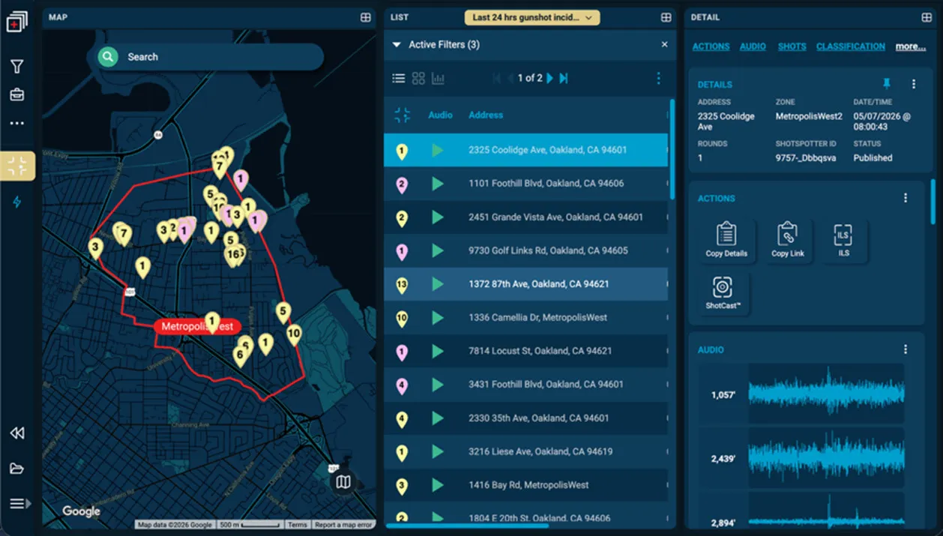Open the ShotCast action
943x536 pixels.
coord(723,293)
